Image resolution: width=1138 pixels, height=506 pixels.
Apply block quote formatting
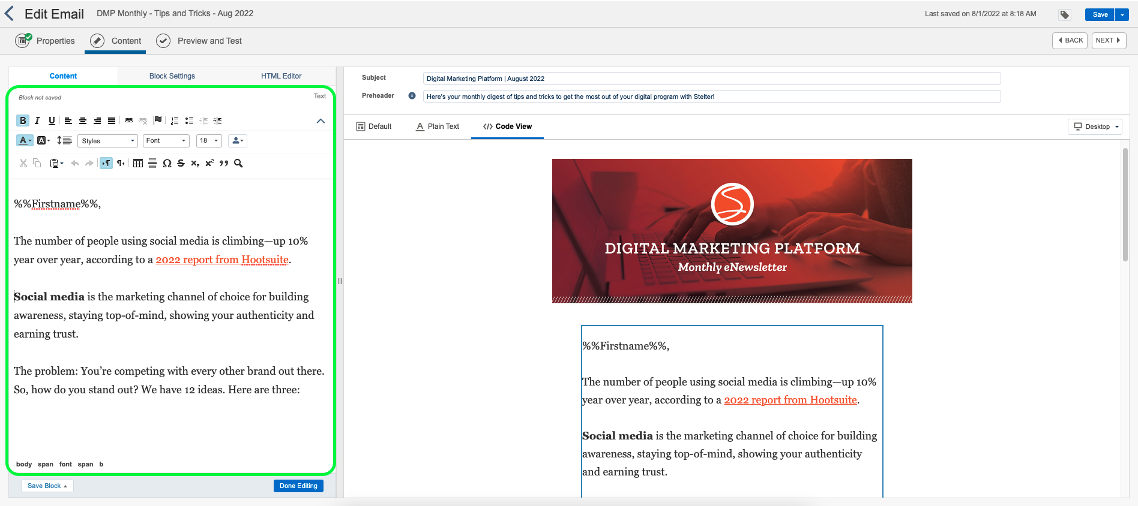224,163
